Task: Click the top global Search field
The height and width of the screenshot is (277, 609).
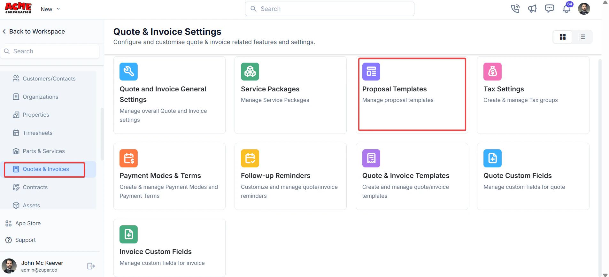Action: pos(330,9)
